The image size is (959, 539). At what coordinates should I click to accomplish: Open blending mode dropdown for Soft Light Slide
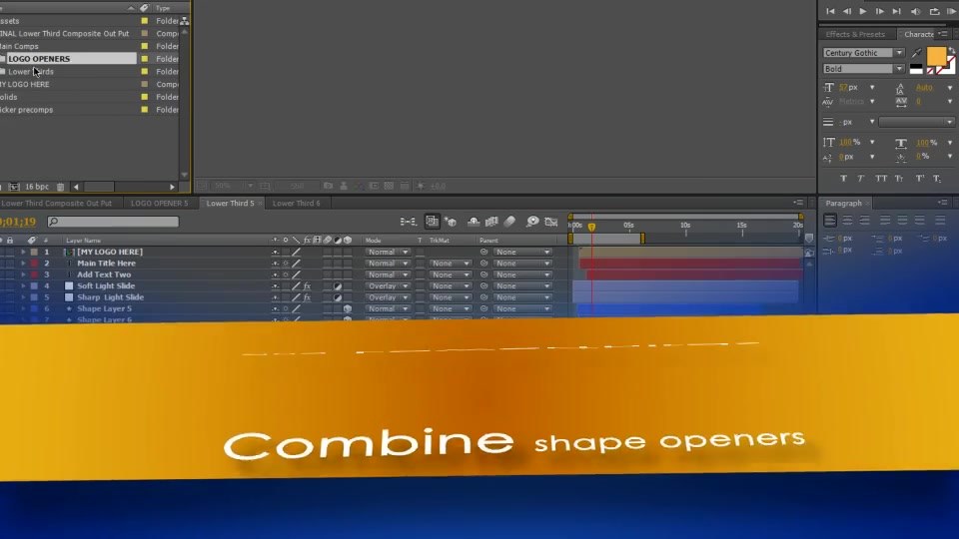388,286
